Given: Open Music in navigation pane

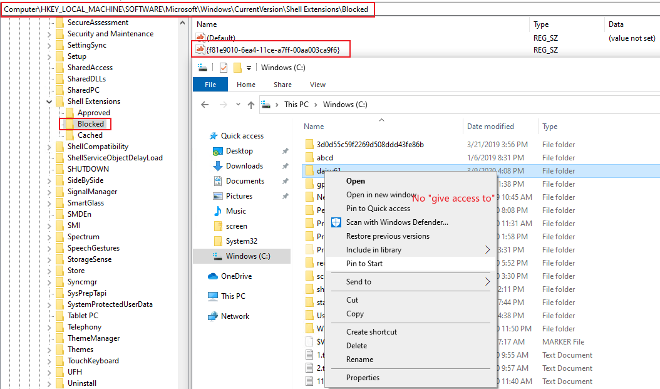Looking at the screenshot, I should 235,211.
